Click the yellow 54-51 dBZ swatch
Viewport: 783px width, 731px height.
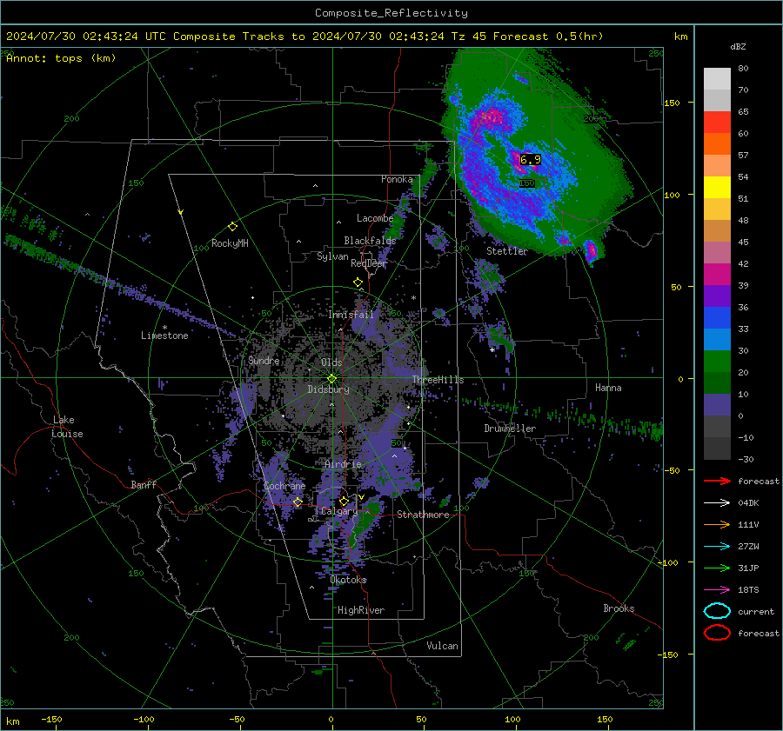pyautogui.click(x=717, y=188)
